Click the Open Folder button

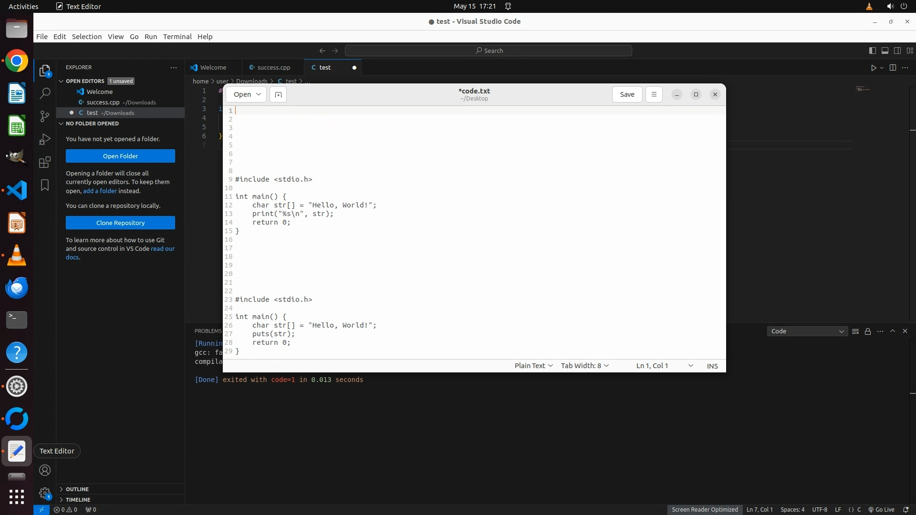120,156
